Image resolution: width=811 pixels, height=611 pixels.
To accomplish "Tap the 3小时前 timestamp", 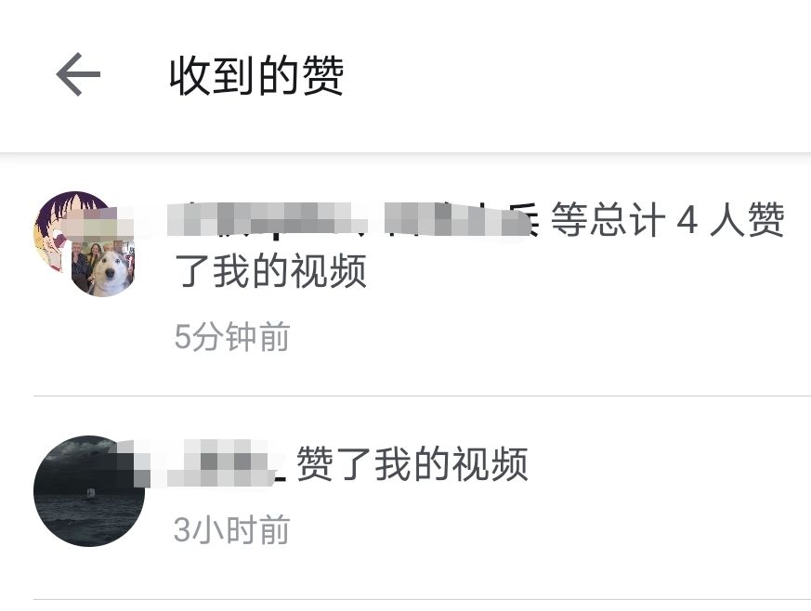I will click(x=231, y=530).
